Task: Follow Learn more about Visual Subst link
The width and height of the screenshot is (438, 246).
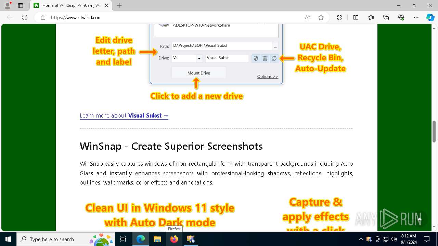Action: 124,115
